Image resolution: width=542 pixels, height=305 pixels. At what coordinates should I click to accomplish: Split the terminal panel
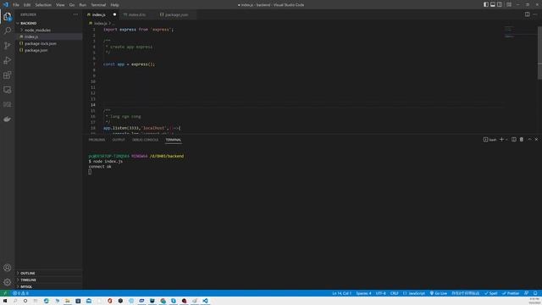(x=514, y=139)
